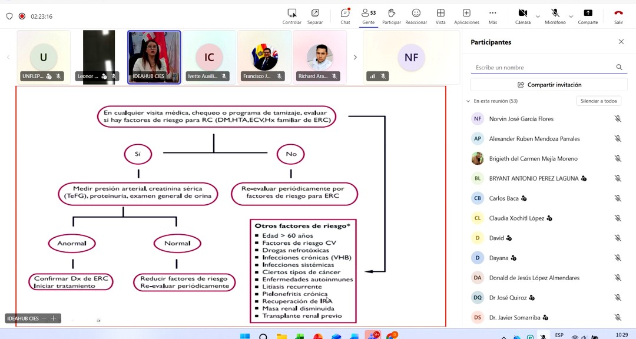
Task: Click the 'Silenciar a todos' button
Action: pos(598,101)
